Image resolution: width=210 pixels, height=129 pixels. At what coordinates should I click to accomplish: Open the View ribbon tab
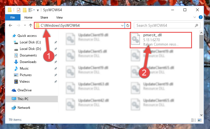60,17
